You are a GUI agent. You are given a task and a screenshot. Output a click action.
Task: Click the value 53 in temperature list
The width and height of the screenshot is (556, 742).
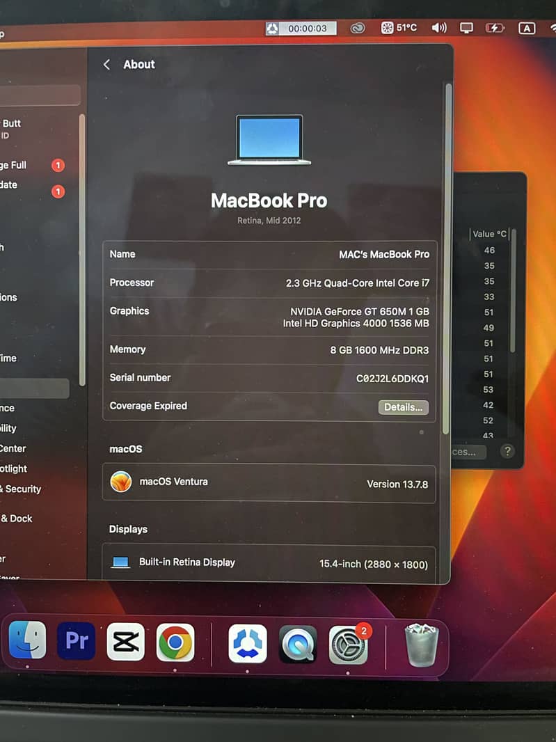click(x=489, y=390)
